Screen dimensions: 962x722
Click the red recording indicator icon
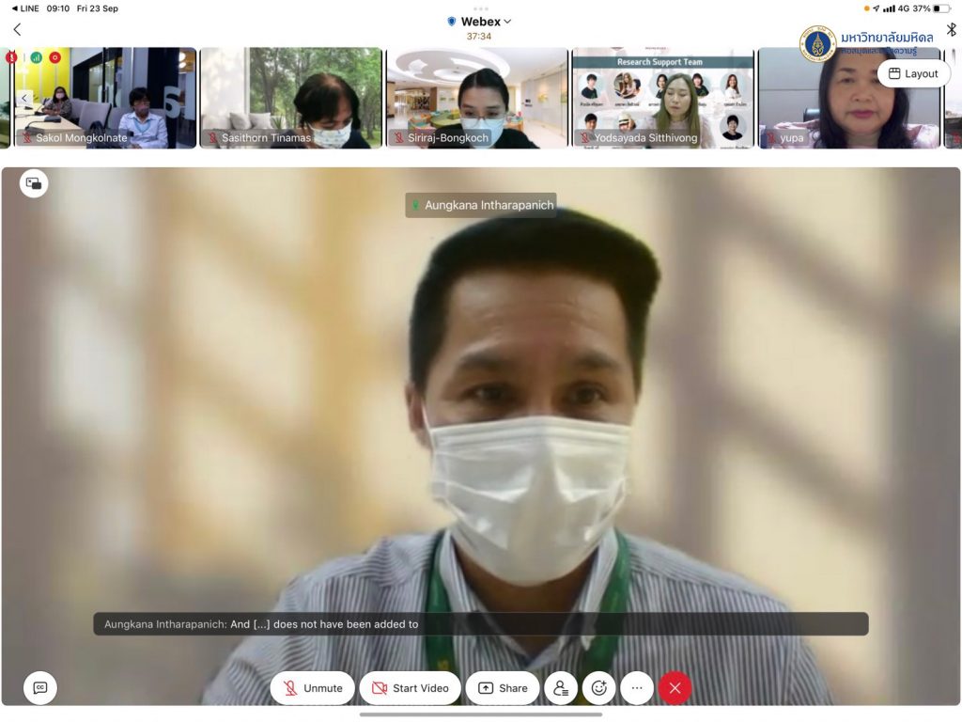(x=55, y=57)
